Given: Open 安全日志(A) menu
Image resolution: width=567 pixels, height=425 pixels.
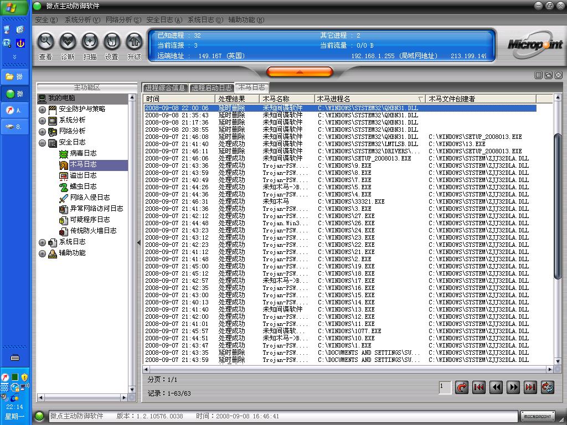Looking at the screenshot, I should click(x=164, y=20).
